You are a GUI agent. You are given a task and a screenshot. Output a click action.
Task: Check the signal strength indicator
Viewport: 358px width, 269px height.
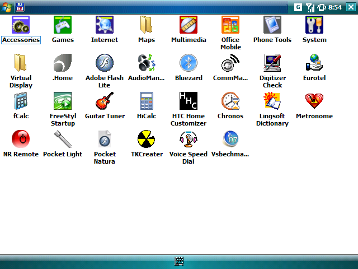[x=310, y=7]
